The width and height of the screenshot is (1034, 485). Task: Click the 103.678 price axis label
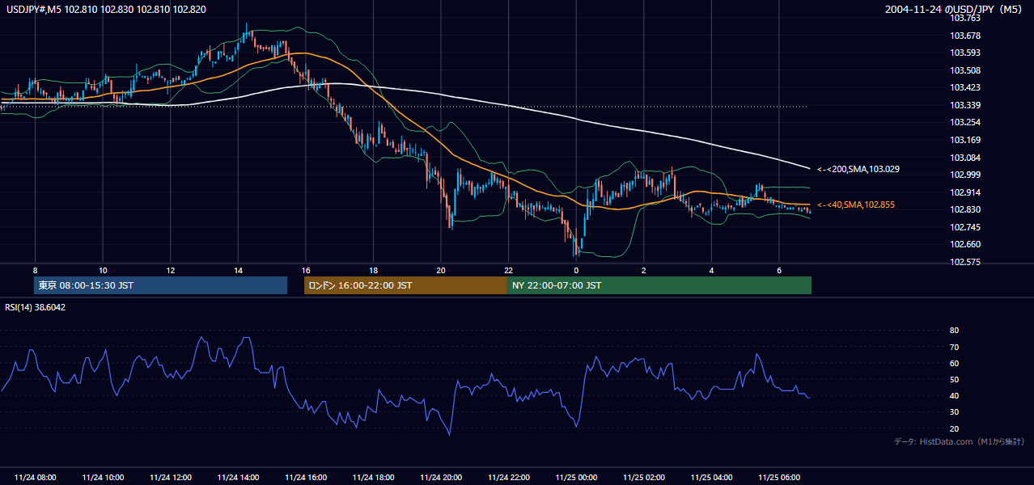(965, 36)
